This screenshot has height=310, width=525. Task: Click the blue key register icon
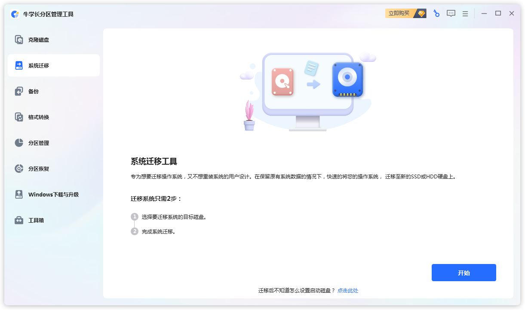(436, 13)
